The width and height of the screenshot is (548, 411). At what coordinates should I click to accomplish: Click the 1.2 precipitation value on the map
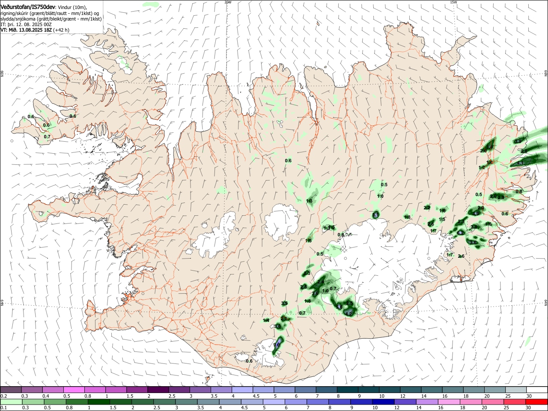482,167
